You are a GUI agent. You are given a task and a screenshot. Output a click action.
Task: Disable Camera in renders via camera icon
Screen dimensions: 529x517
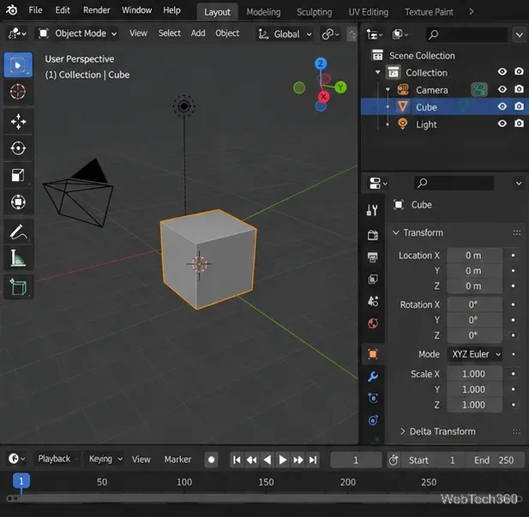click(x=519, y=89)
